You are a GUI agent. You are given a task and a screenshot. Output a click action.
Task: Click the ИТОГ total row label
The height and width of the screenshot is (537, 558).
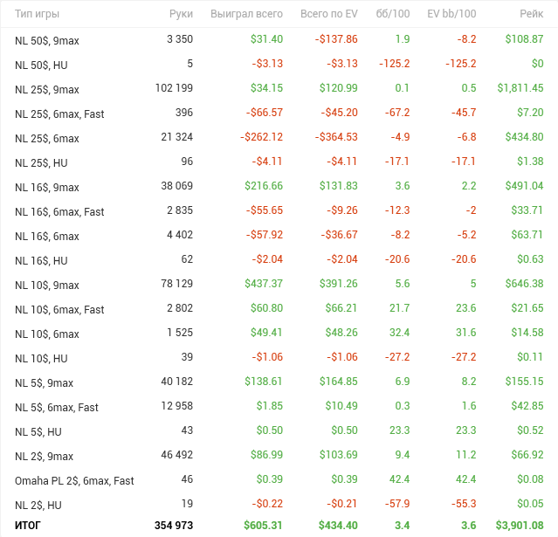[x=28, y=525]
